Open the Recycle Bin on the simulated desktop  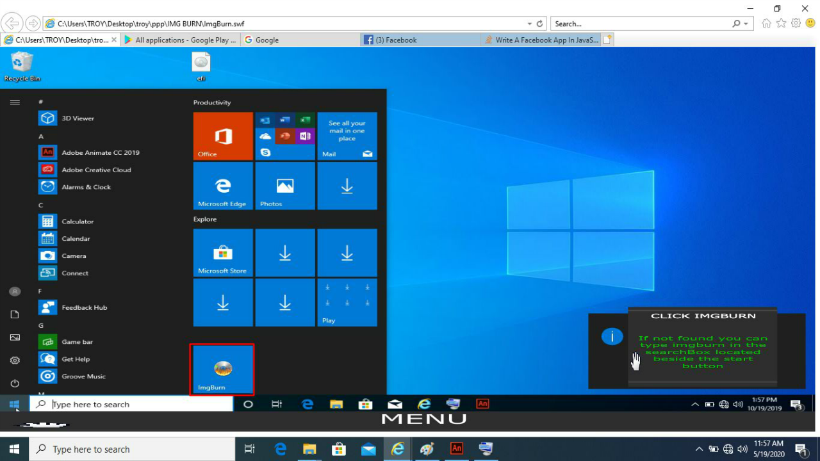(x=22, y=67)
